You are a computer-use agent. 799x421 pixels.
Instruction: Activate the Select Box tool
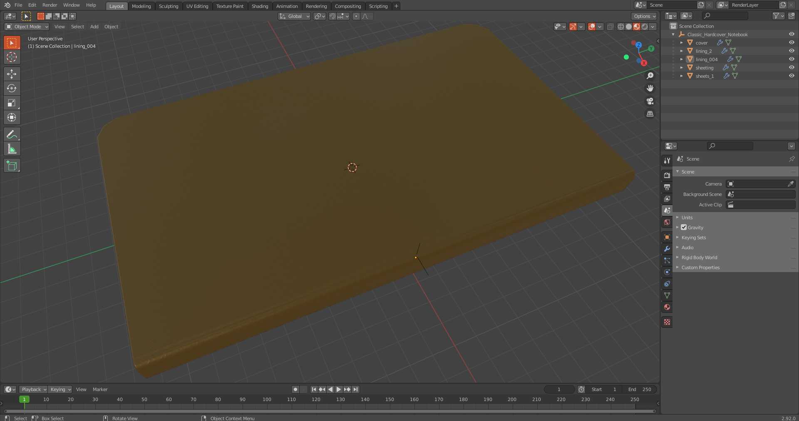coord(12,42)
